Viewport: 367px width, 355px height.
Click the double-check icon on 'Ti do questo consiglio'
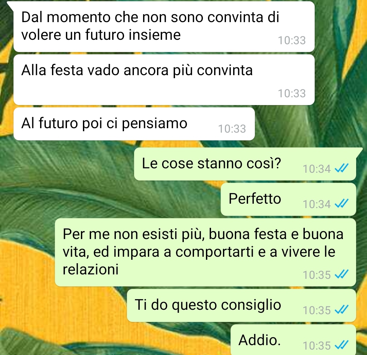[x=342, y=309]
